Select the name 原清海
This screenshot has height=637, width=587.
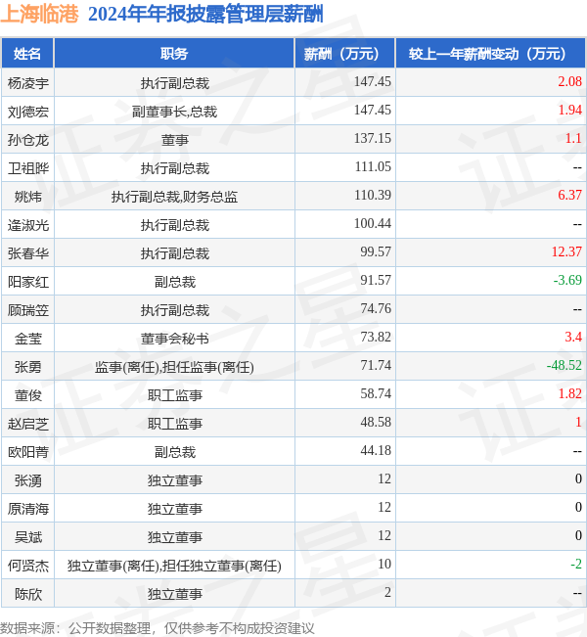tap(28, 509)
